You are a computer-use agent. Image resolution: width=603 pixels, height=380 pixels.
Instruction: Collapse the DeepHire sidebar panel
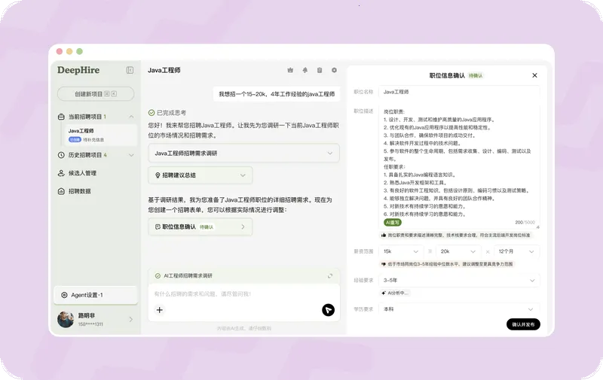coord(130,70)
